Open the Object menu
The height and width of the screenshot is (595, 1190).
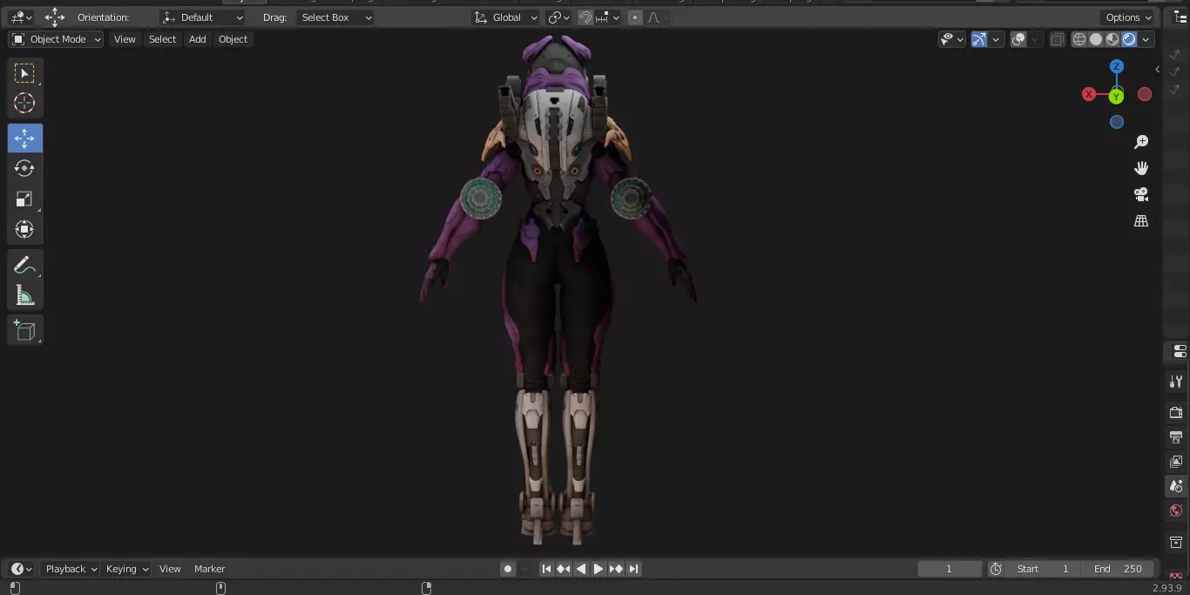(233, 39)
